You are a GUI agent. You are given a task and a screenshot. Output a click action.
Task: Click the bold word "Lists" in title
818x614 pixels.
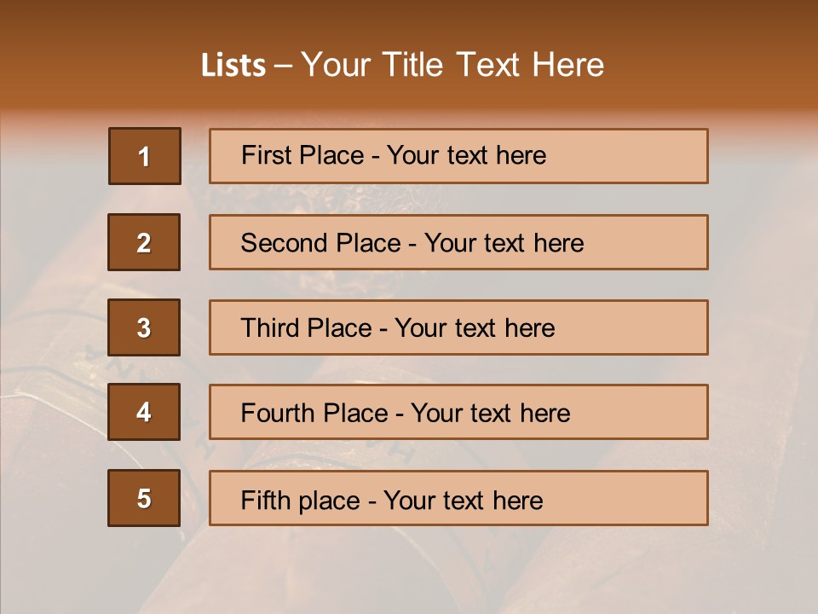pyautogui.click(x=233, y=66)
